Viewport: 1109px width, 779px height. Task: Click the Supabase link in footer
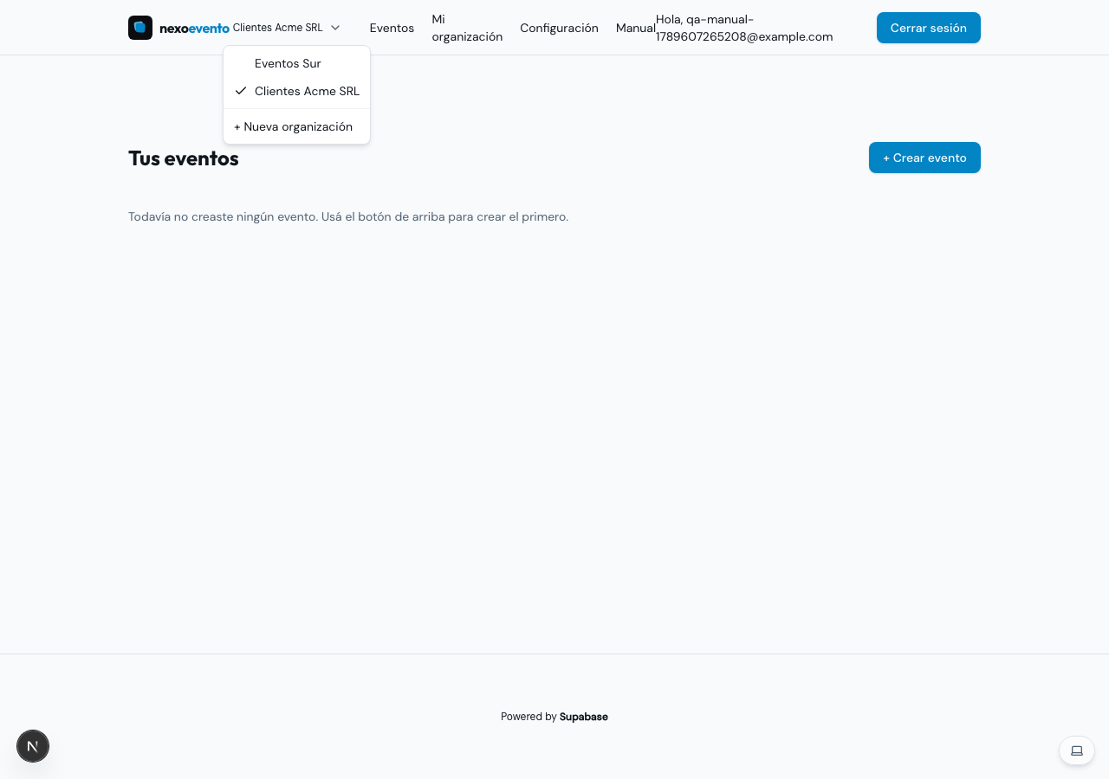pos(584,717)
